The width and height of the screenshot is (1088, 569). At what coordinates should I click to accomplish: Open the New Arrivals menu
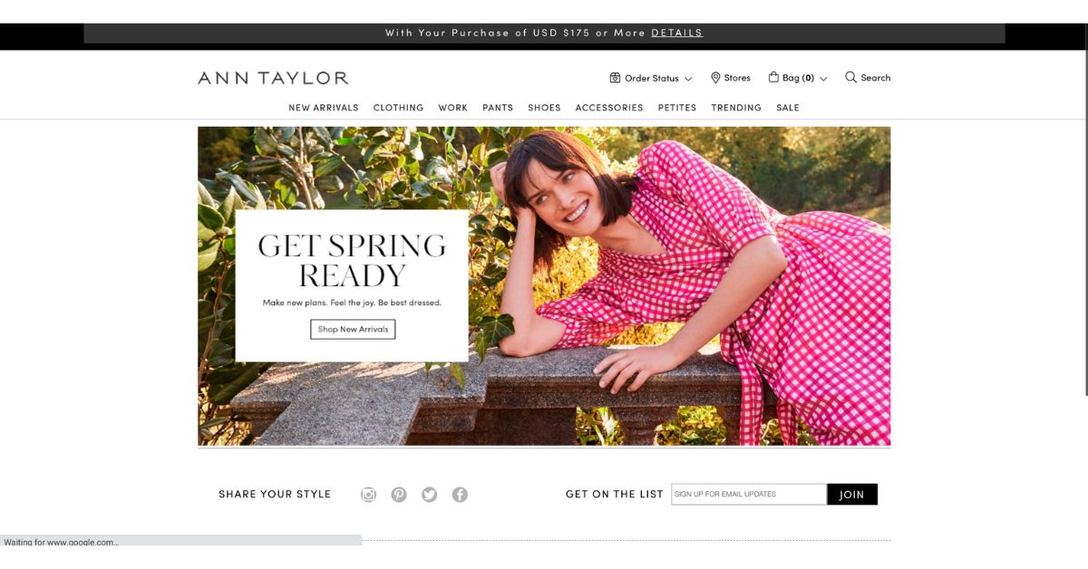pyautogui.click(x=324, y=108)
